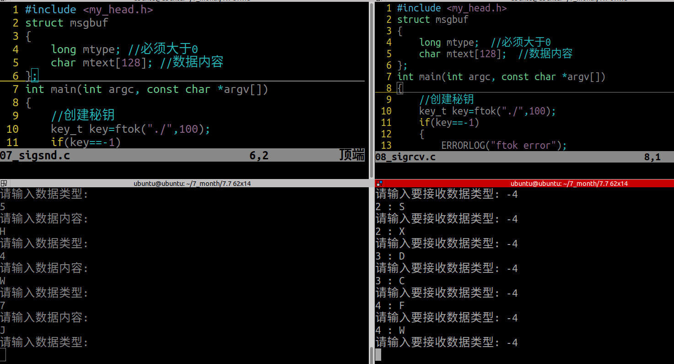The width and height of the screenshot is (674, 364).
Task: Click 'key_t key=ftok("./",100);' in 08_sigrcv.c
Action: click(x=487, y=111)
